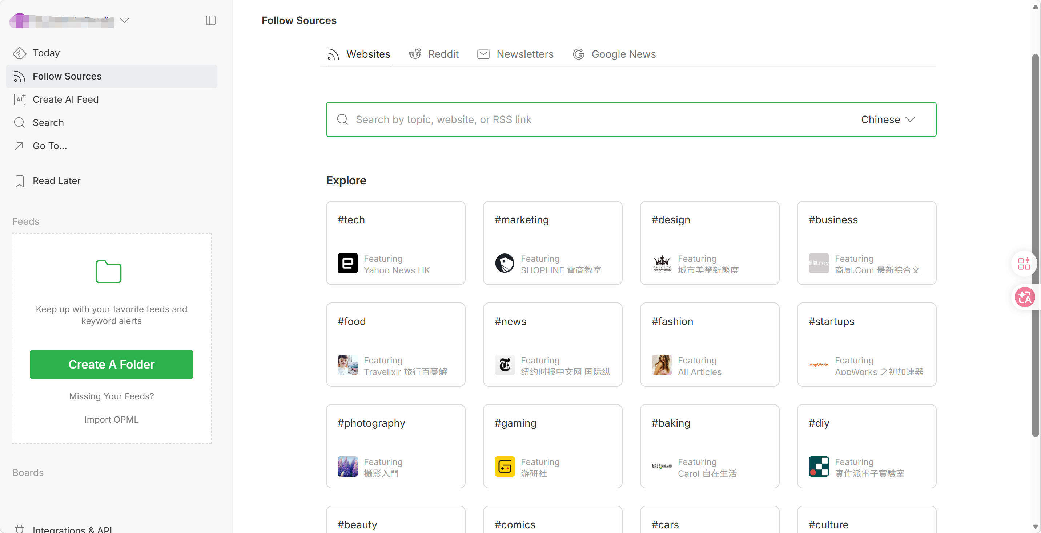Screen dimensions: 1041x533
Task: Click the SHOPLINE logo in marketing card
Action: (505, 263)
